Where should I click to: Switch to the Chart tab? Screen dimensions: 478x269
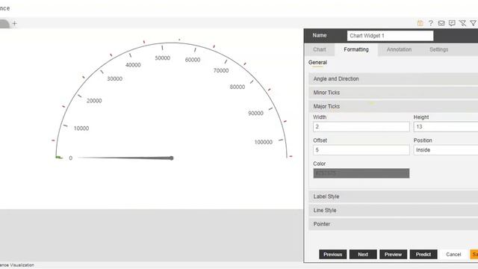pos(320,49)
